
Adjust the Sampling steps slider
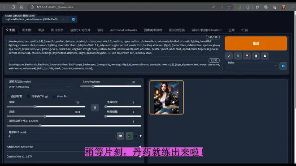pyautogui.click(x=111, y=86)
